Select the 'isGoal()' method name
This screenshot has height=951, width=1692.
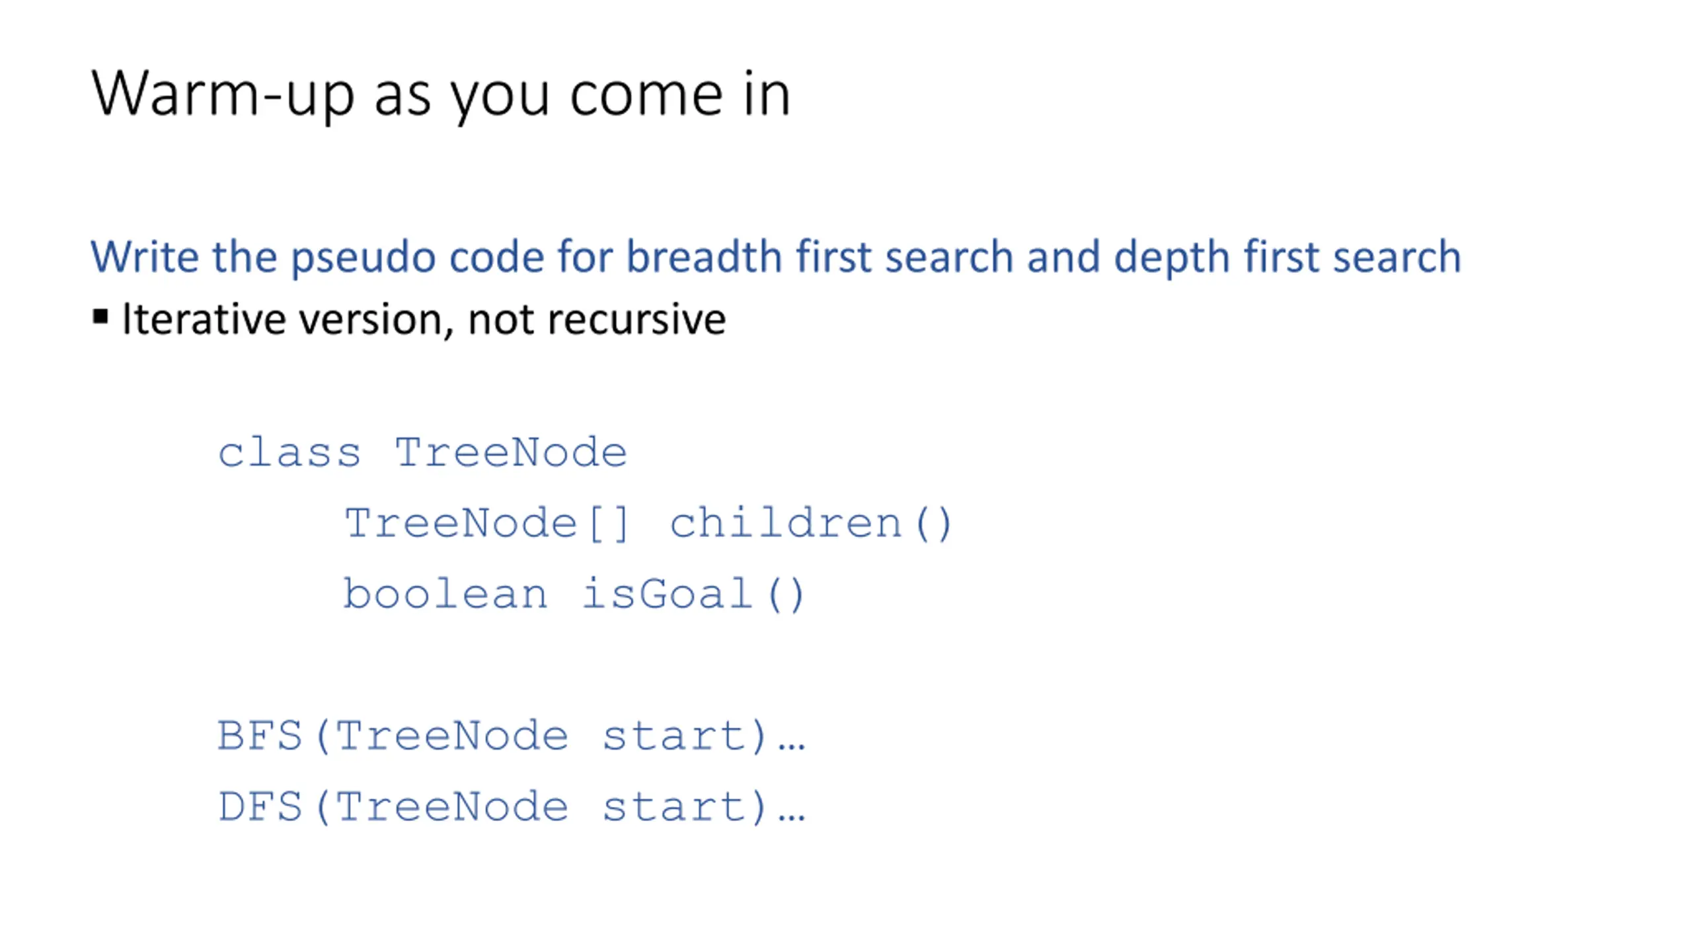693,594
